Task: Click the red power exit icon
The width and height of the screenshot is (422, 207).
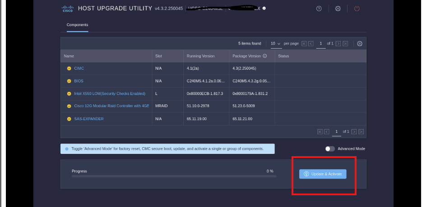Action: tap(357, 9)
